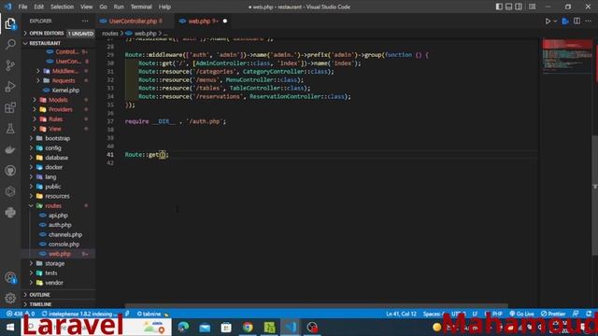Open Microsoft Edge from the taskbar

(x=183, y=328)
